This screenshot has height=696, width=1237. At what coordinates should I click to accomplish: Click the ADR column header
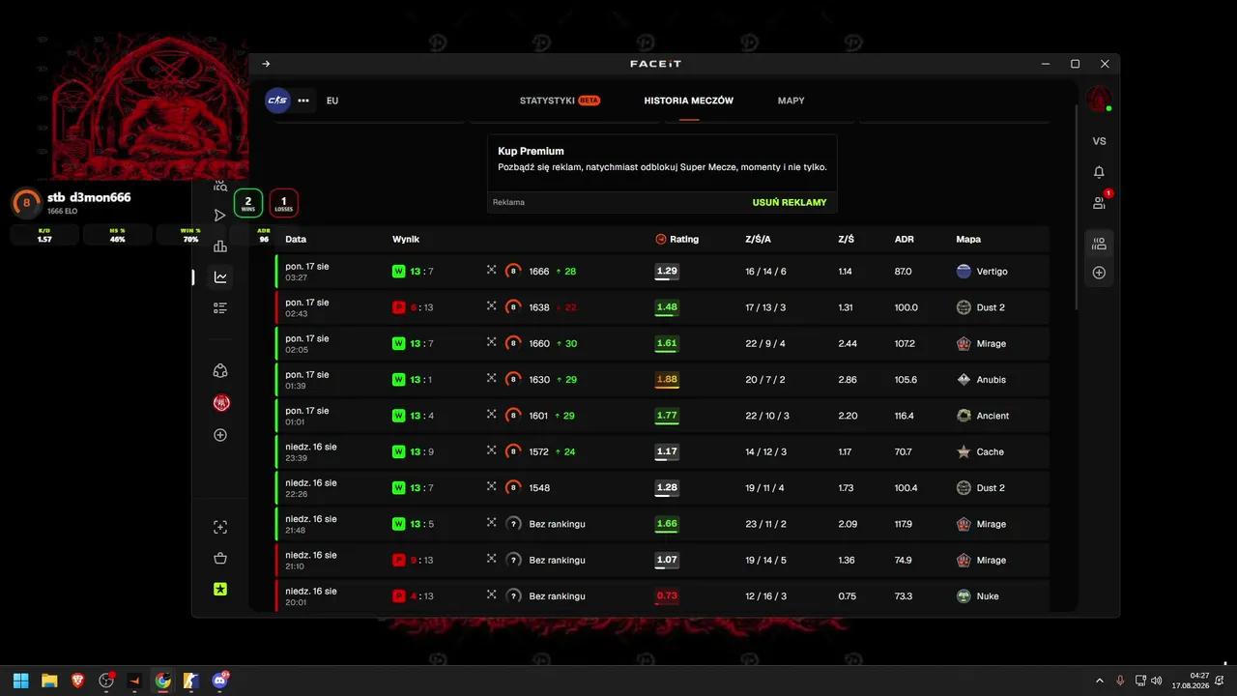pos(905,239)
